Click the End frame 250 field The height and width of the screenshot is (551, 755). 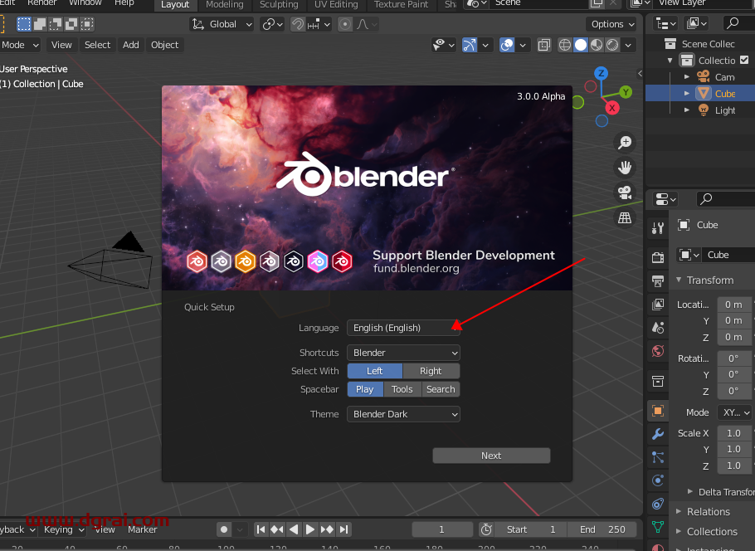(602, 529)
